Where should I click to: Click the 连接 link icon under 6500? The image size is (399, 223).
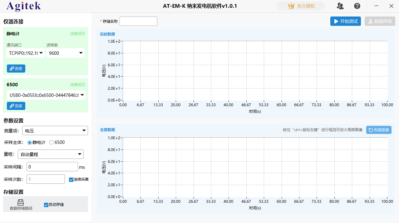pos(12,106)
